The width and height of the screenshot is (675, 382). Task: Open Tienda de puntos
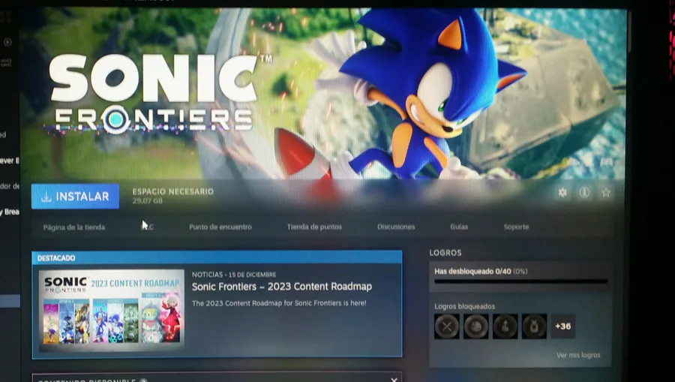click(x=314, y=227)
